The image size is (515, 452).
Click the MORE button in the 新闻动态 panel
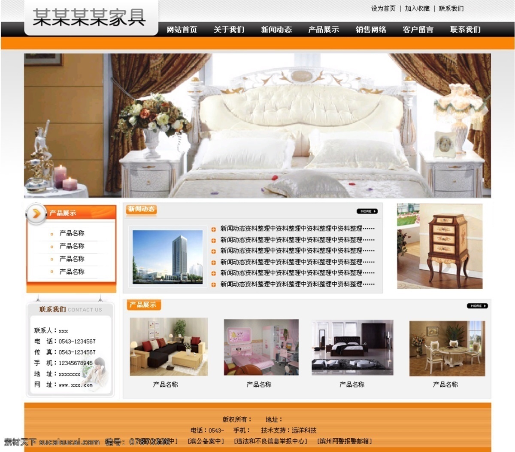click(367, 211)
